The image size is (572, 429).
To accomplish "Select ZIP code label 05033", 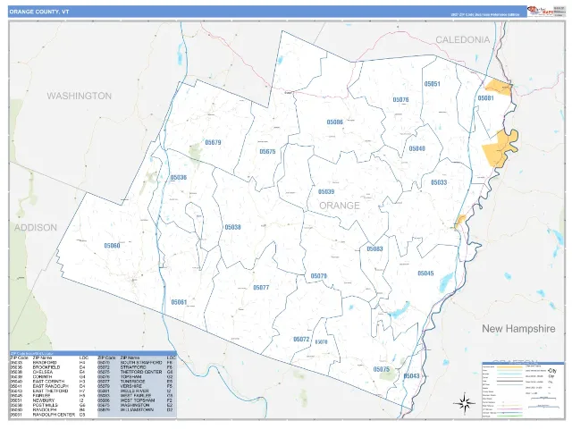I will click(439, 182).
